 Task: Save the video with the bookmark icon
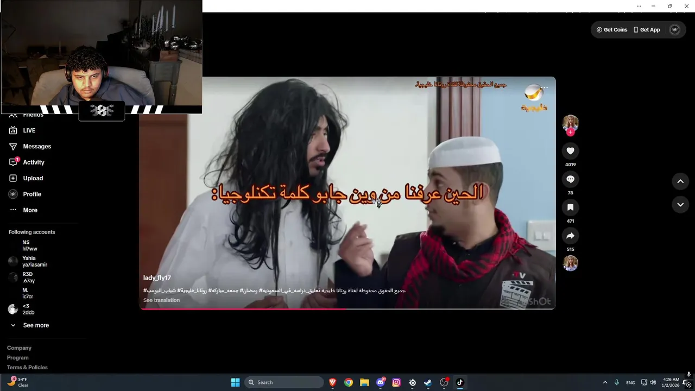pyautogui.click(x=570, y=207)
